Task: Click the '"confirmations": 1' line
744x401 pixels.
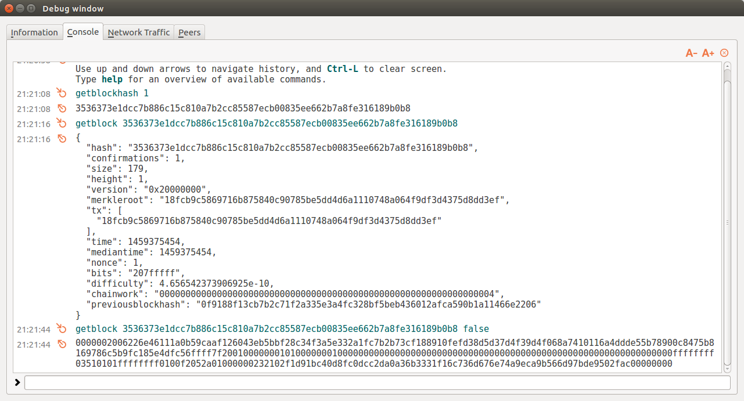Action: point(136,158)
